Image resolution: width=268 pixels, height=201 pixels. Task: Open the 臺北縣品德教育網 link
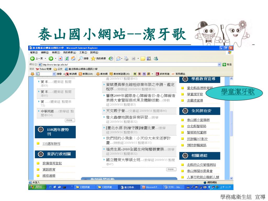(x=200, y=88)
